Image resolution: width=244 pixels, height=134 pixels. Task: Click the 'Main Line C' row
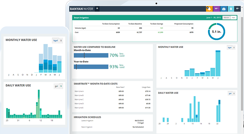(112, 99)
